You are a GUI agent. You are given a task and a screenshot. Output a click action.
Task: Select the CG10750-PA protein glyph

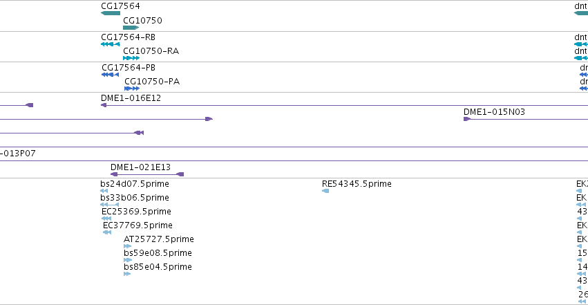point(132,89)
